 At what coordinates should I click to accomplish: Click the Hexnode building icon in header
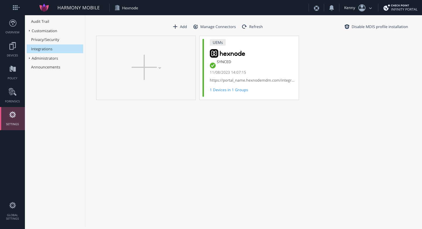[x=117, y=8]
